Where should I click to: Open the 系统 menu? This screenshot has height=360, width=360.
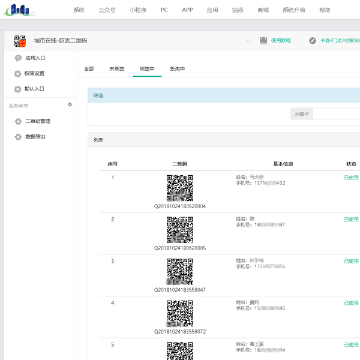(79, 10)
